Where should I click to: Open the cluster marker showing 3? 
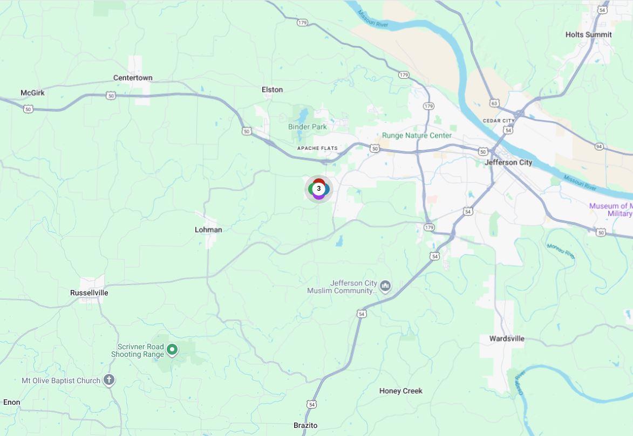coord(318,189)
